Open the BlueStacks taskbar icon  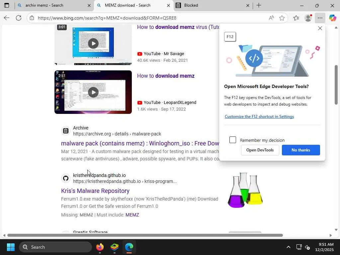115,247
